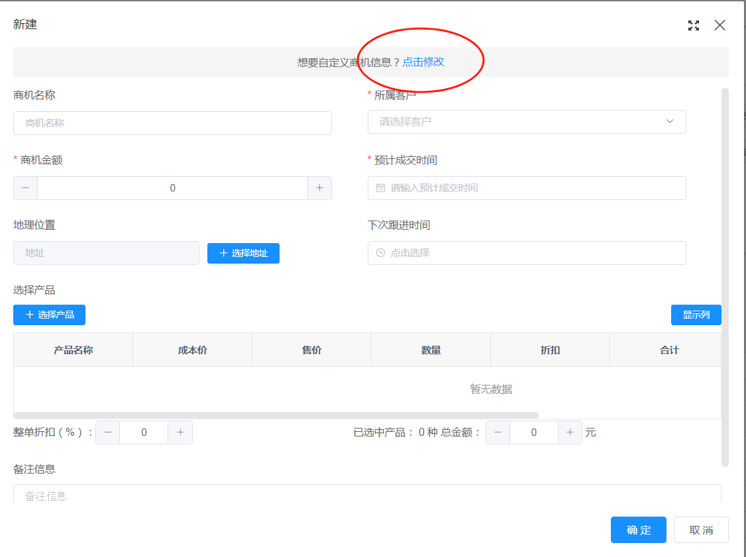Open the 显示列 column options
The image size is (746, 557).
[696, 315]
